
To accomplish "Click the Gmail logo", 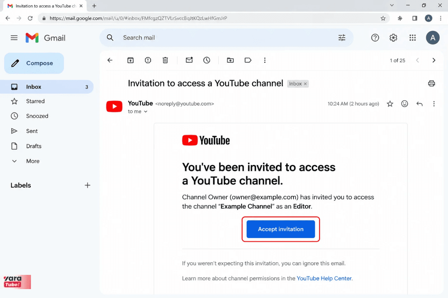I will pyautogui.click(x=46, y=38).
